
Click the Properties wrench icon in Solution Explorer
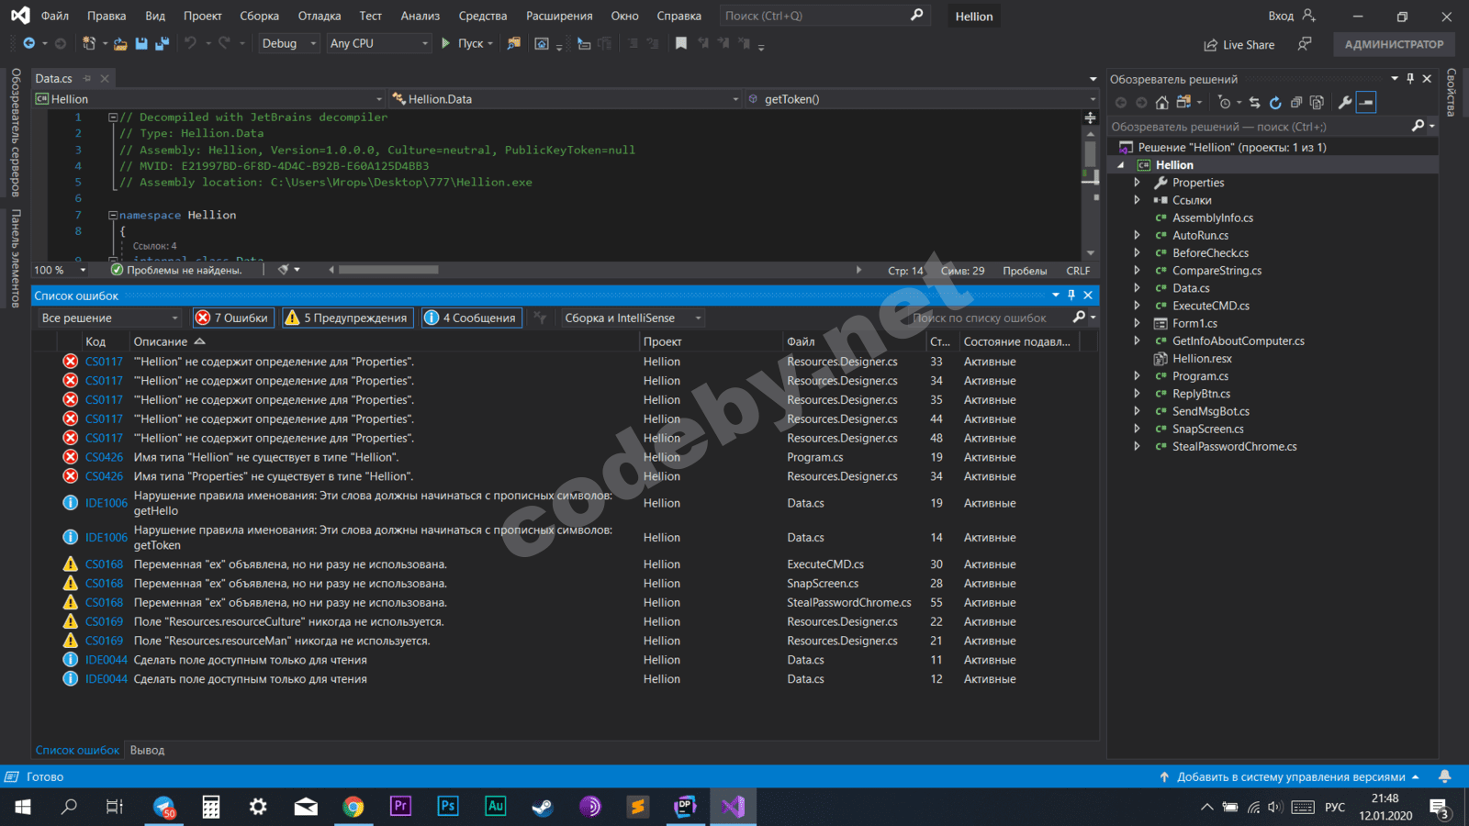point(1345,103)
